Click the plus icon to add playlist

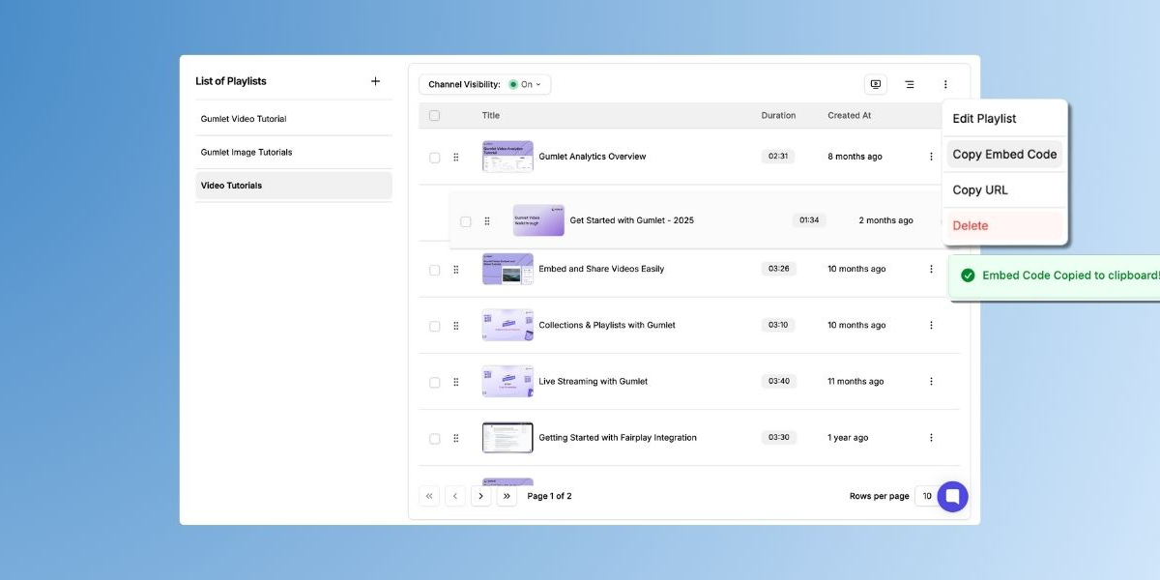(x=375, y=81)
